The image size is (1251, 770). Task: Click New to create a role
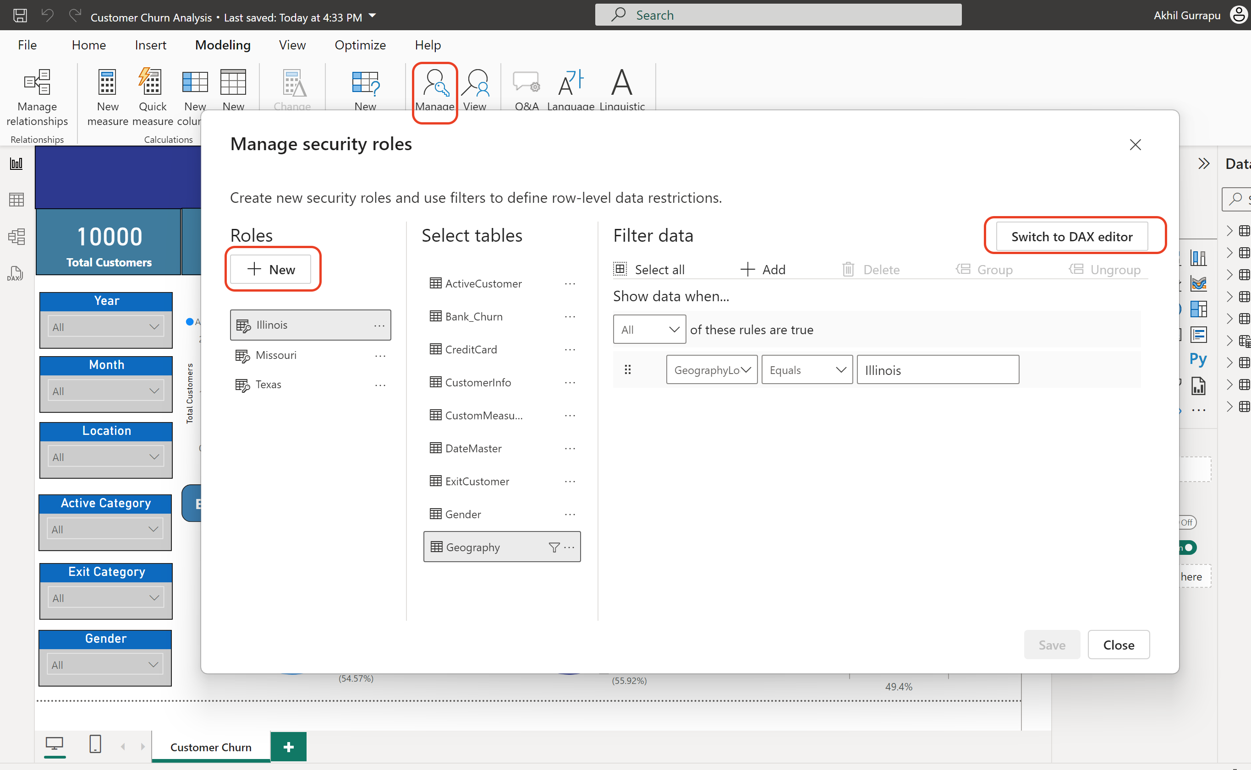[271, 269]
